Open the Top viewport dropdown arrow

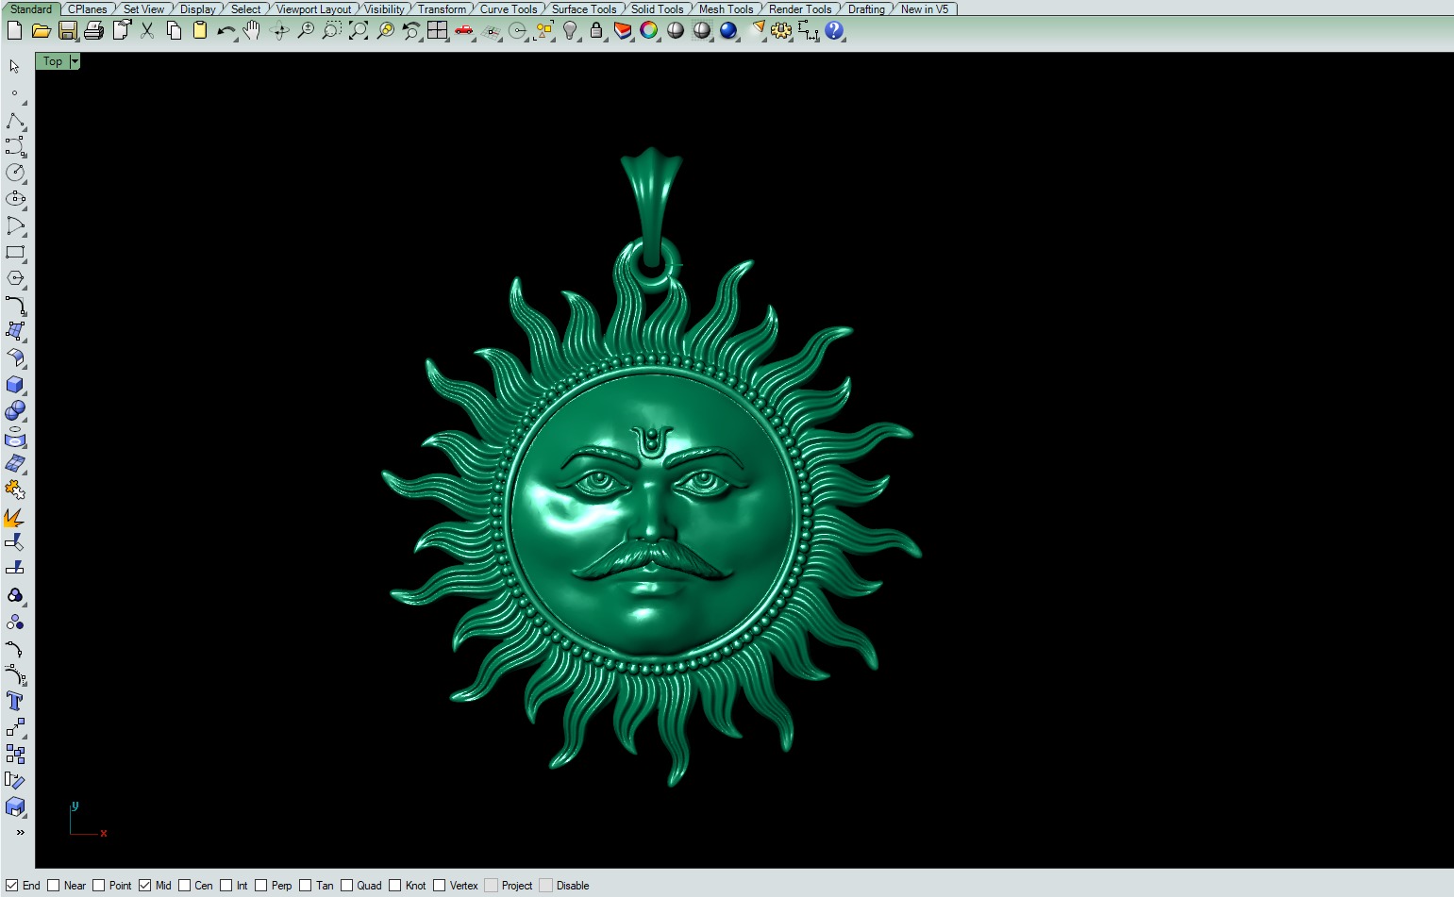pyautogui.click(x=75, y=61)
